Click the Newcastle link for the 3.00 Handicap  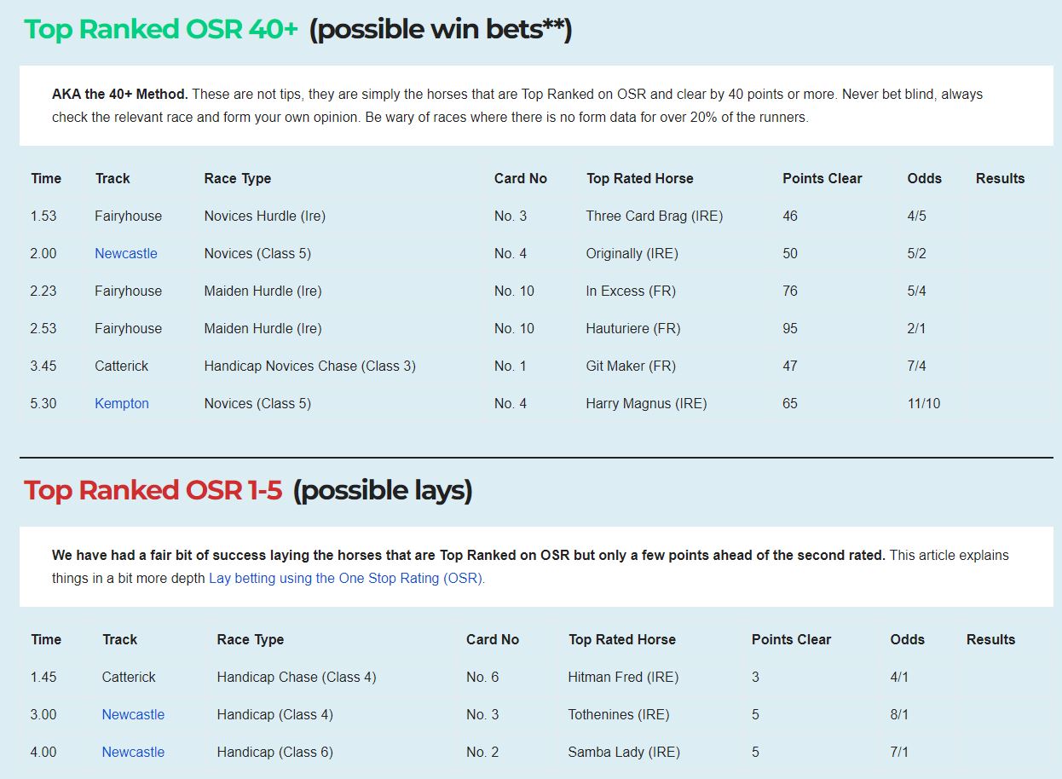[133, 714]
